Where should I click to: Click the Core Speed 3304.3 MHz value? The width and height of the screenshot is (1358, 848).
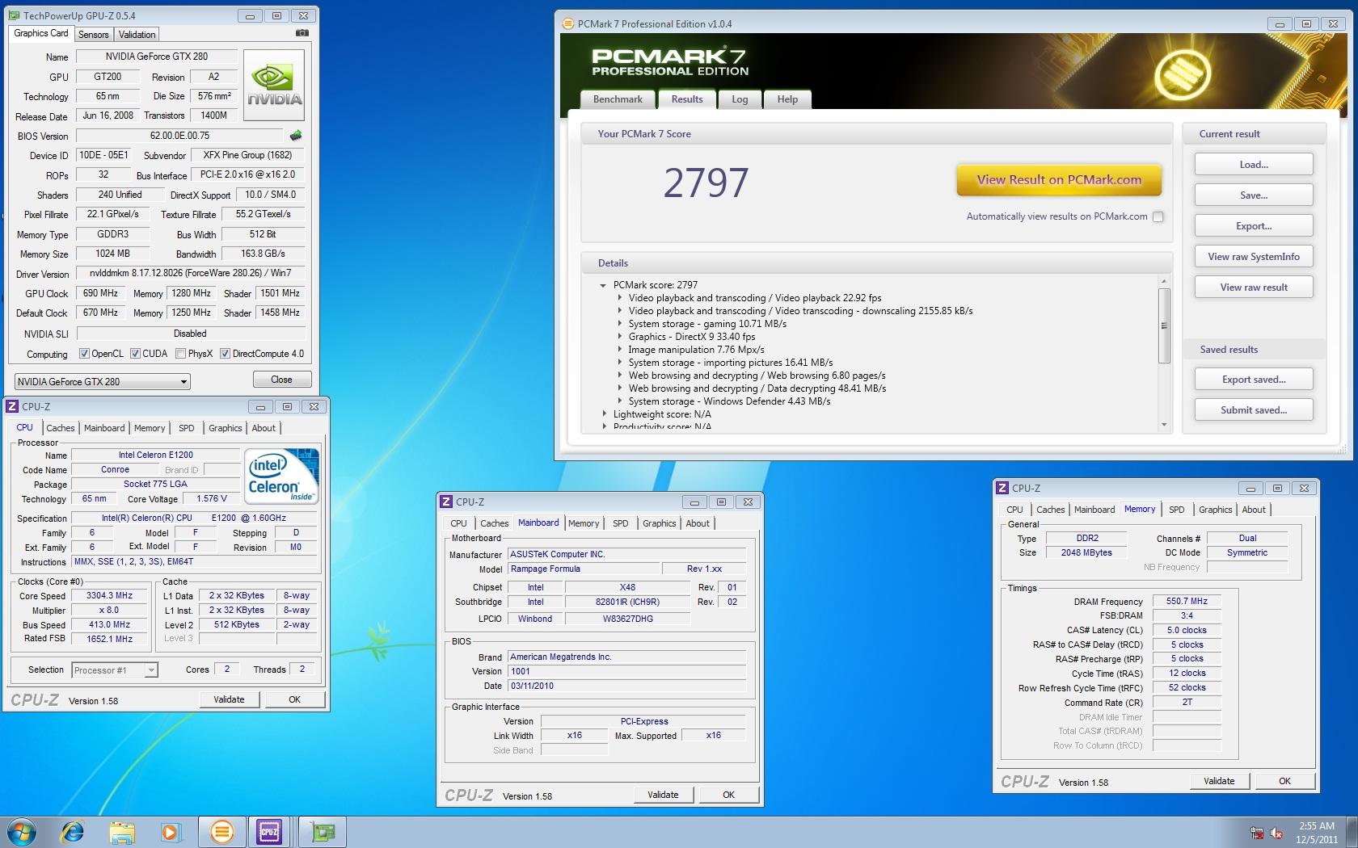click(109, 595)
